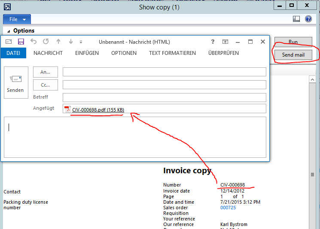Viewport: 320px width, 229px height.
Task: Open the help question mark in message window
Action: 213,42
